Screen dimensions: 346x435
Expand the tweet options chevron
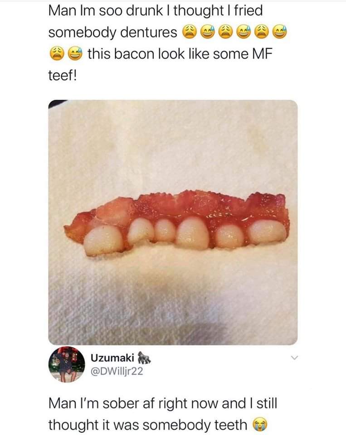coord(295,358)
